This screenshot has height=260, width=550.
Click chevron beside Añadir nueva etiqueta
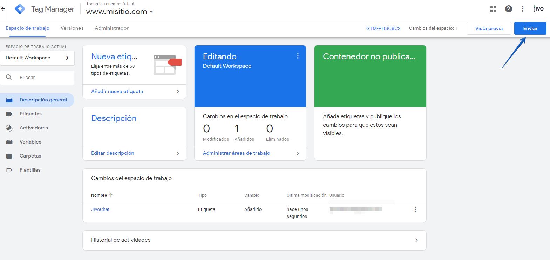click(178, 92)
